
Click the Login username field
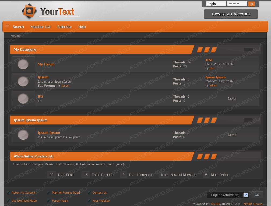216,4
